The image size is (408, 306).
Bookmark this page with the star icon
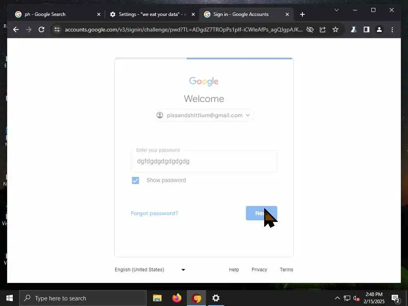(335, 29)
